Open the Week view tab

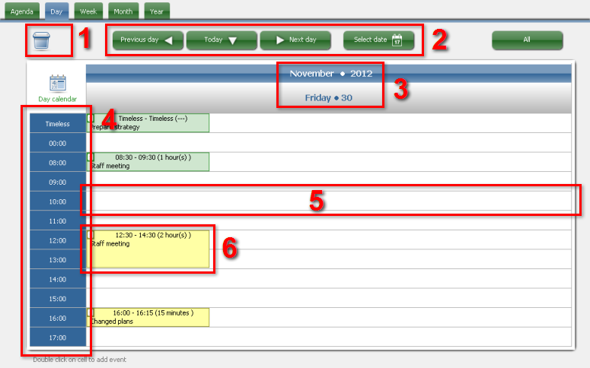click(x=88, y=11)
